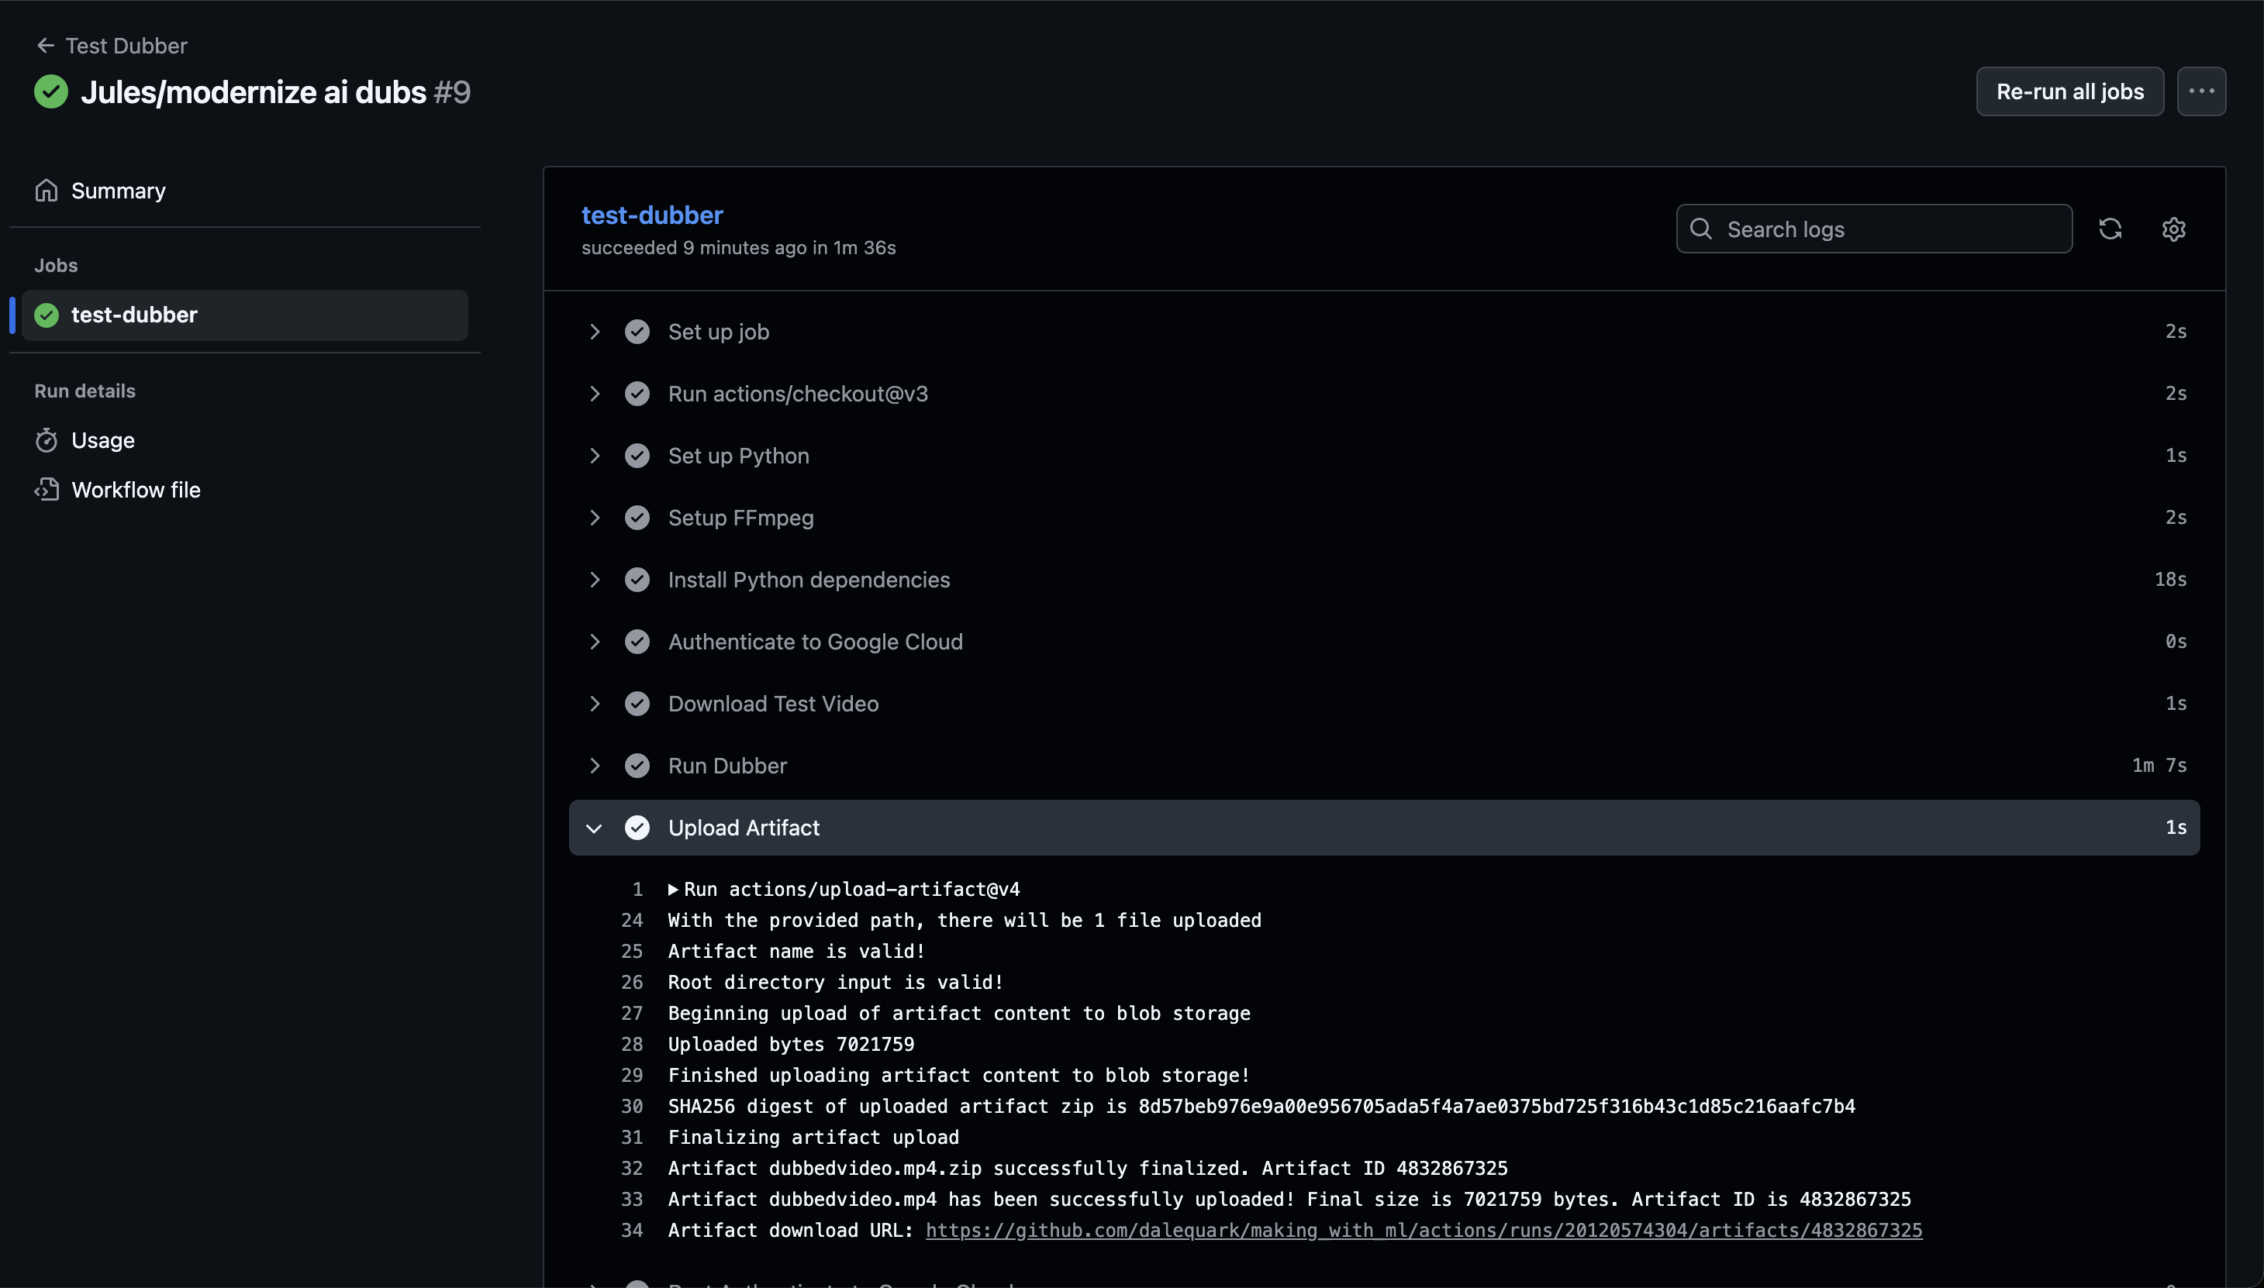Expand the Install Python dependencies step

tap(595, 580)
